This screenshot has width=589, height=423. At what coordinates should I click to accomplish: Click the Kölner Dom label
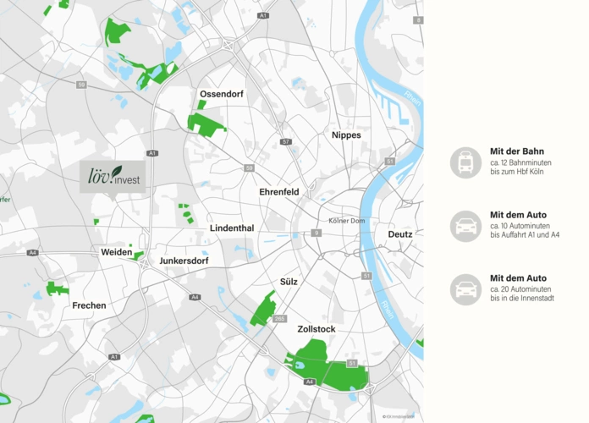347,221
